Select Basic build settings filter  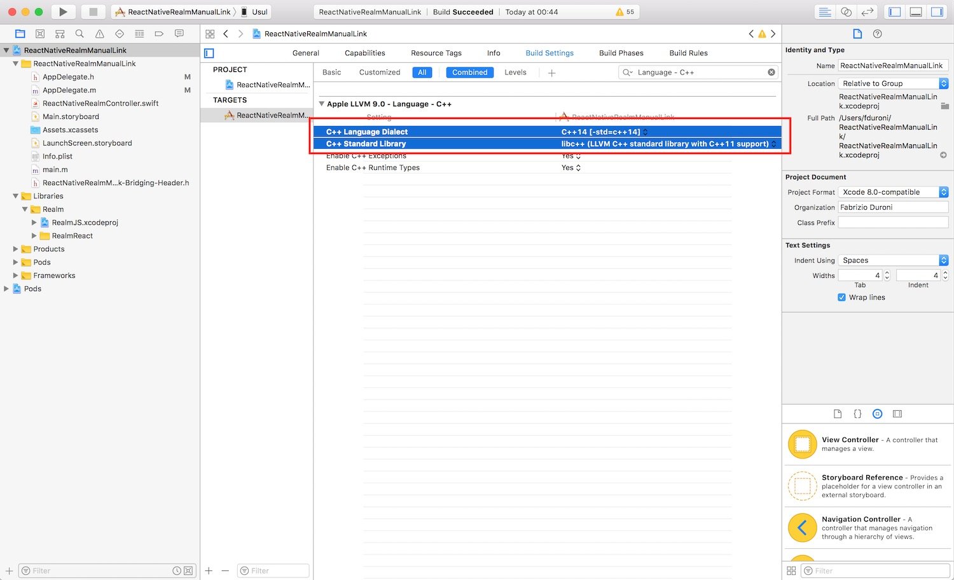(332, 72)
